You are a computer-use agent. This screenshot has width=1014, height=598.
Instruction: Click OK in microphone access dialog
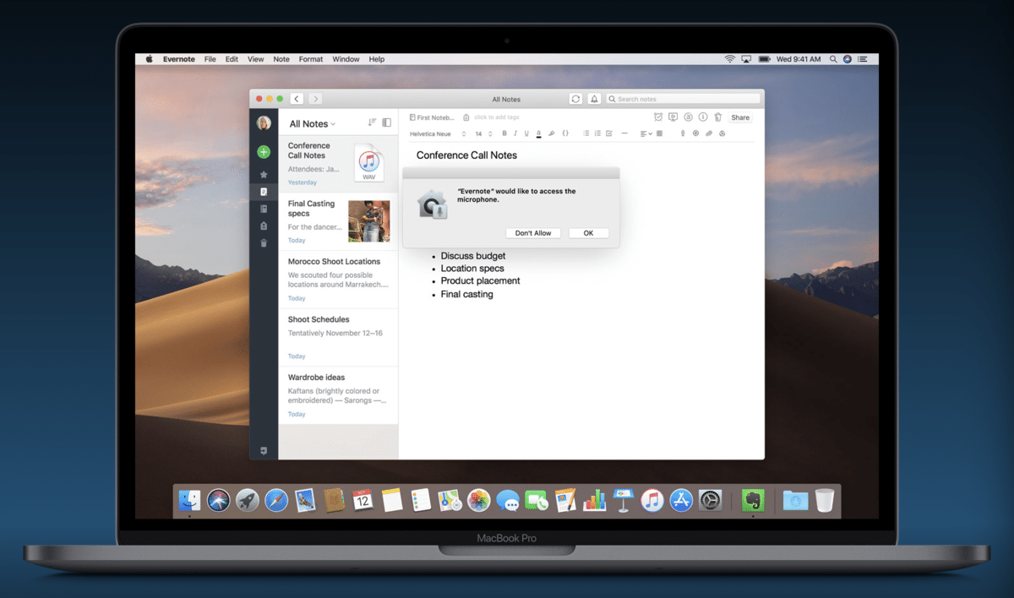click(x=588, y=233)
